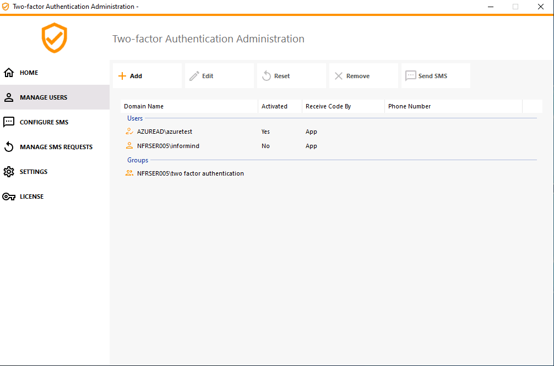Click the group icon beside two factor authentication
Viewport: 554px width, 366px height.
(129, 173)
